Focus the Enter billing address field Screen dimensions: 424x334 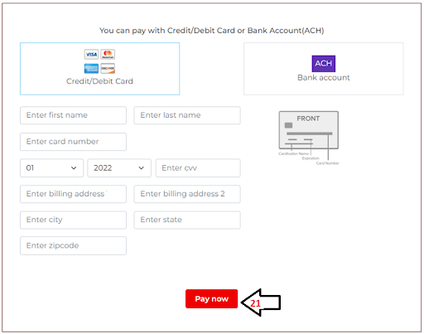73,194
